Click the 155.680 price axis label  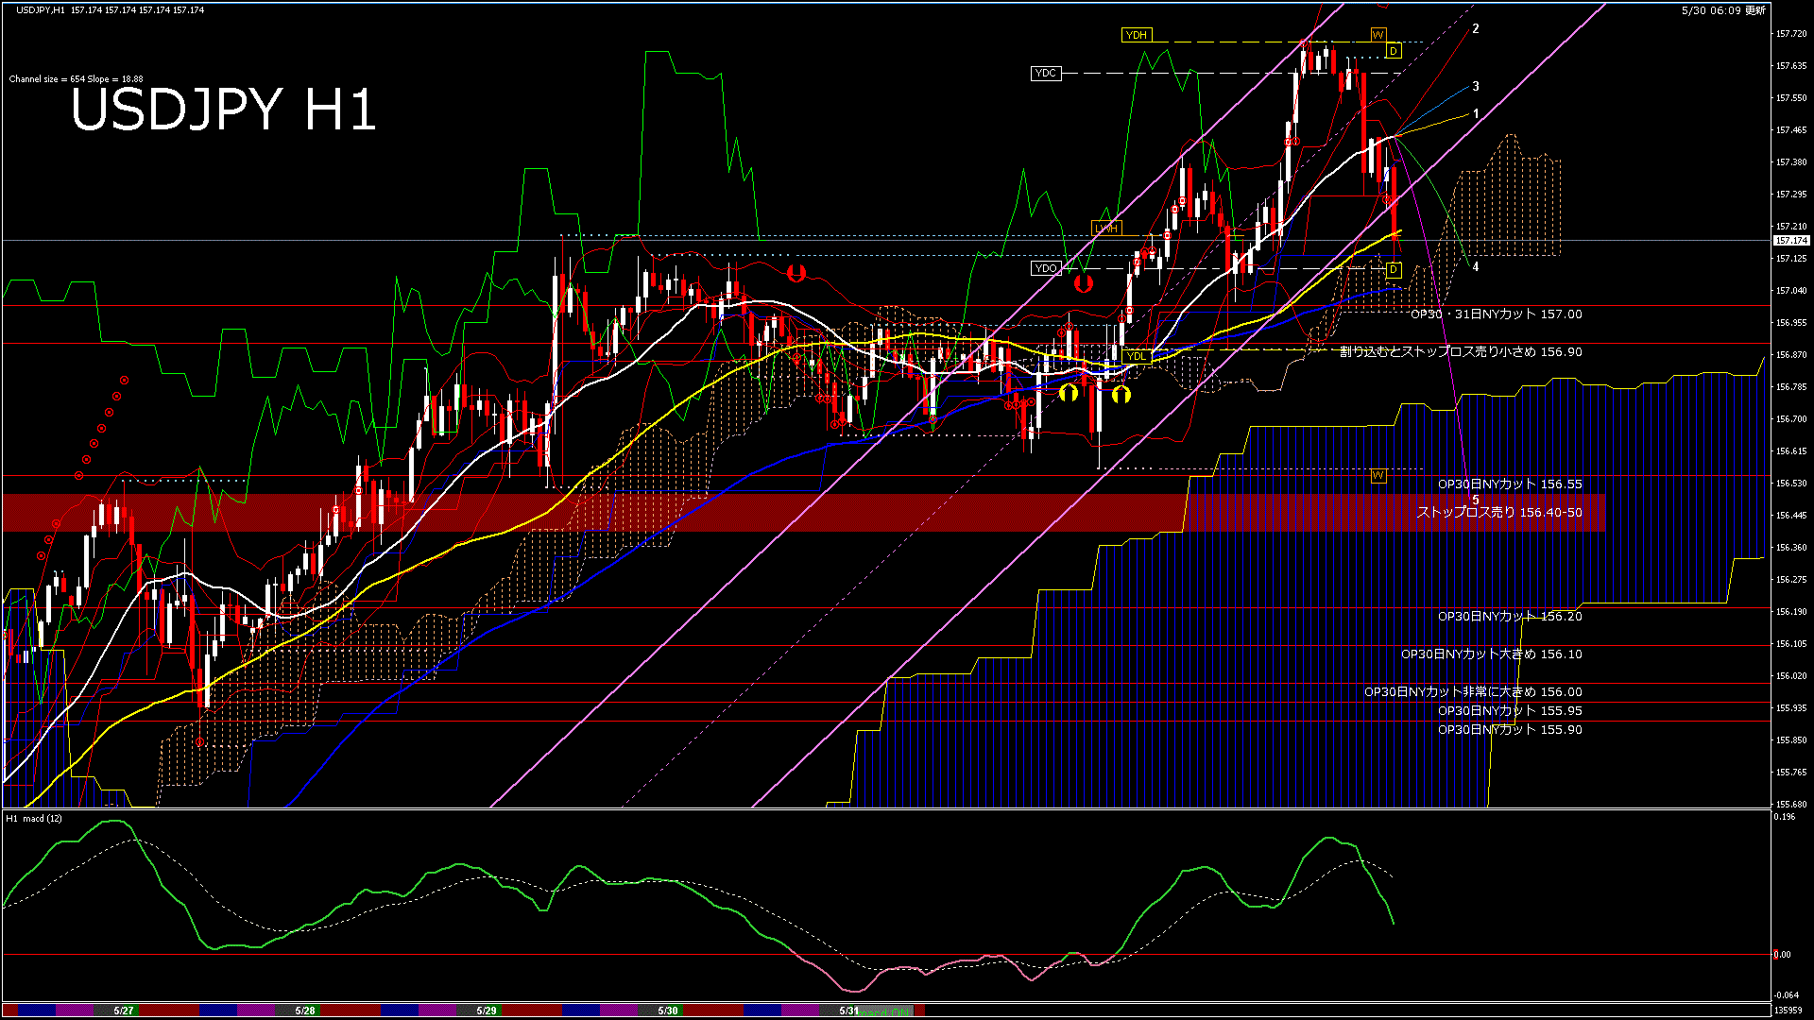[1791, 805]
